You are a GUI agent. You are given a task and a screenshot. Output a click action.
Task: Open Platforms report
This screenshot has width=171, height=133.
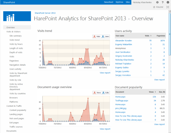click(x=14, y=102)
